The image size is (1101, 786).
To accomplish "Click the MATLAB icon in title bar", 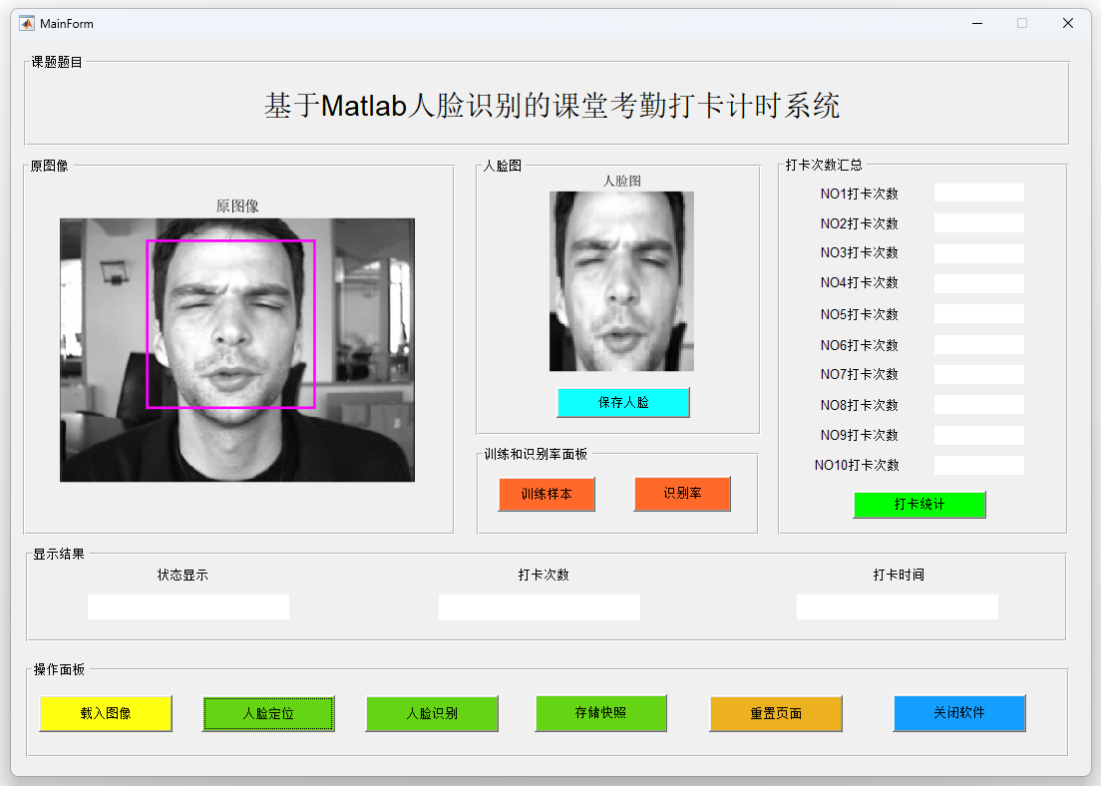I will [x=27, y=23].
